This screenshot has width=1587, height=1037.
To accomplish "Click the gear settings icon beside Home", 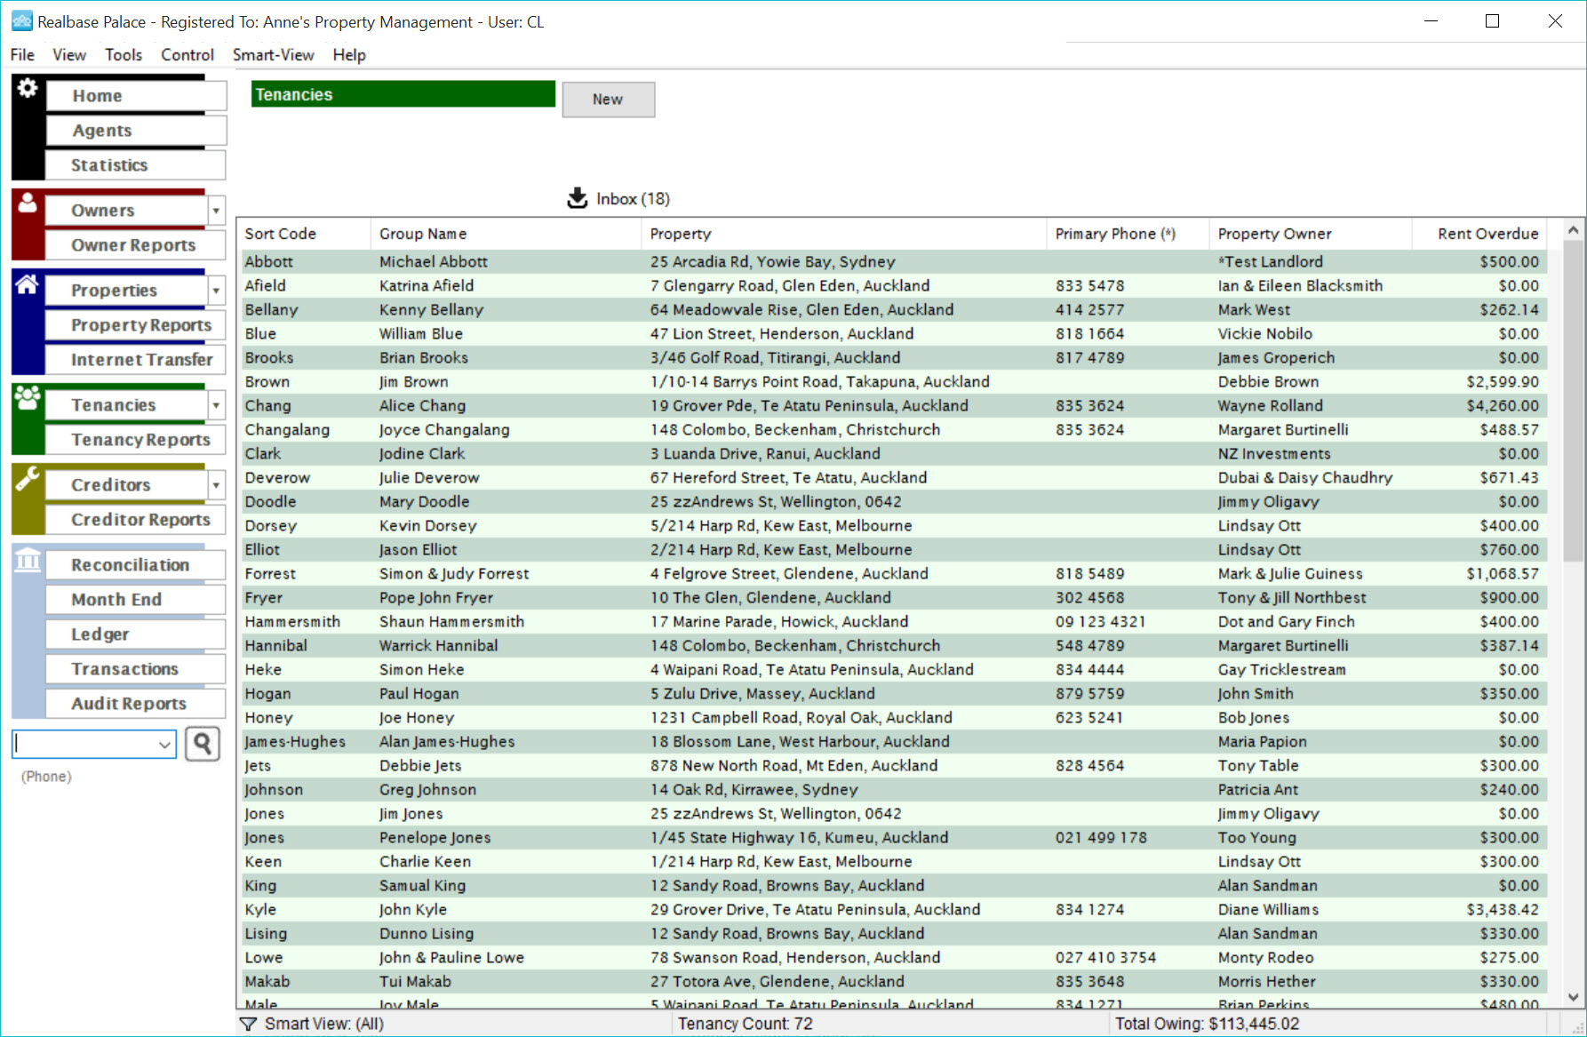I will 28,88.
